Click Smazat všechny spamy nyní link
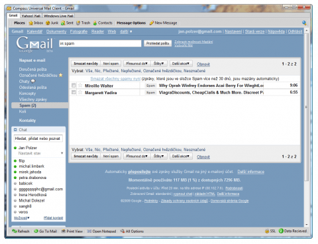318x244 pixels. 115,79
